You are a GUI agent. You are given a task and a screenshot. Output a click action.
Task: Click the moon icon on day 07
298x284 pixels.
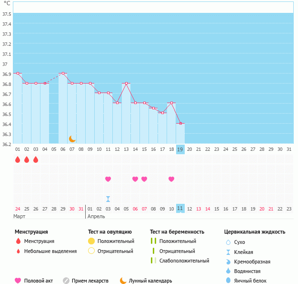click(72, 139)
